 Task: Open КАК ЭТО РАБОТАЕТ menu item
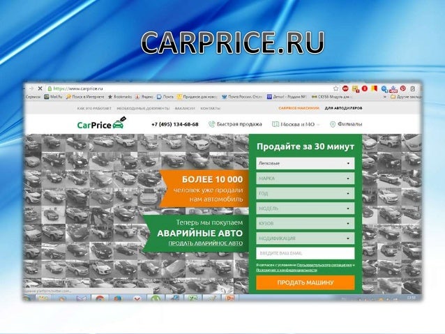94,108
